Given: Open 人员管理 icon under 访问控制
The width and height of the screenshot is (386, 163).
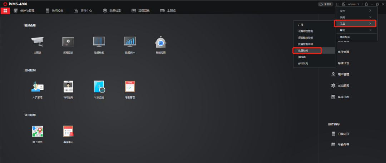Looking at the screenshot, I should pyautogui.click(x=38, y=87).
